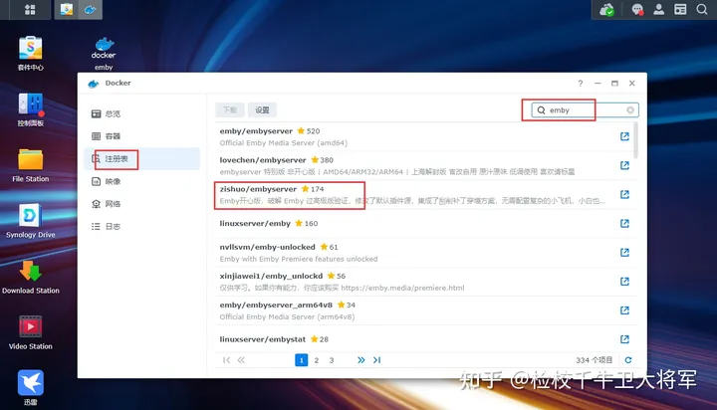Open user account options icon

coord(658,10)
